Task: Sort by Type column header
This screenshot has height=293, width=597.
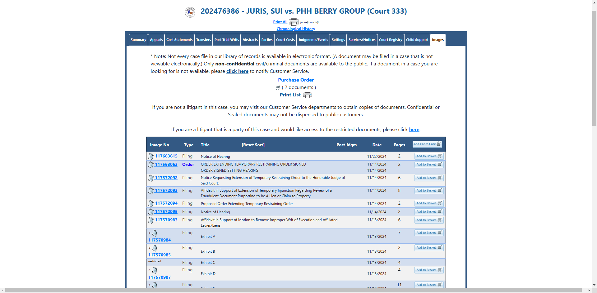Action: coord(189,145)
